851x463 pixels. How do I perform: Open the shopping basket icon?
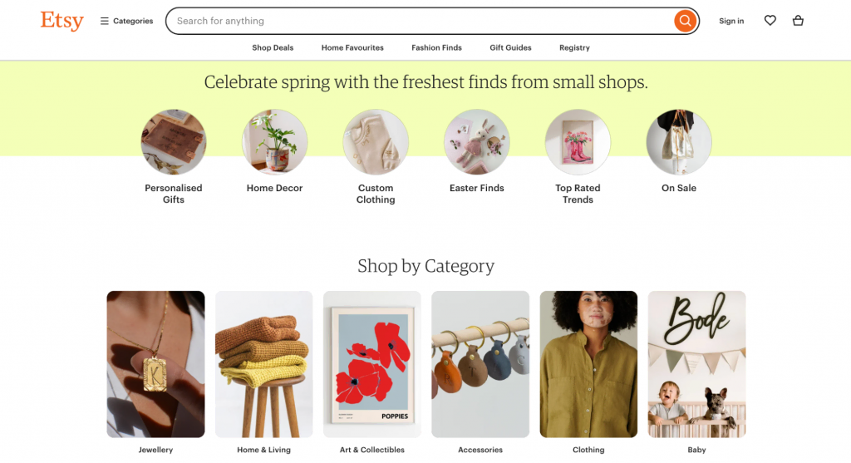coord(798,21)
